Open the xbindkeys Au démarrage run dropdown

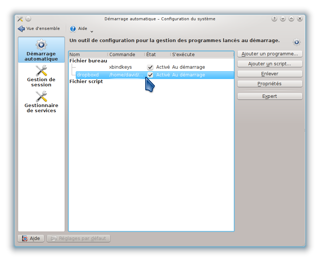tap(188, 67)
